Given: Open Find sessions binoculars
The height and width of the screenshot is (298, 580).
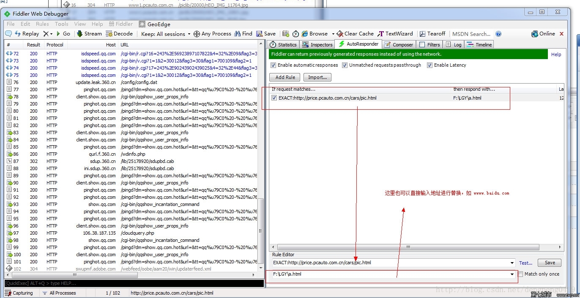Looking at the screenshot, I should [x=243, y=34].
